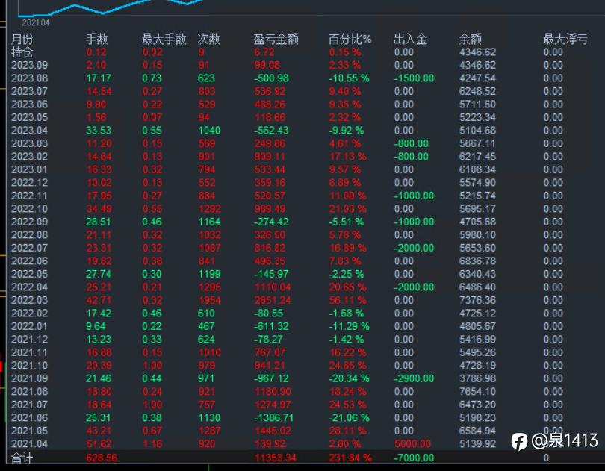This screenshot has width=605, height=471.
Task: Click the 合计 total row label
Action: tap(22, 458)
